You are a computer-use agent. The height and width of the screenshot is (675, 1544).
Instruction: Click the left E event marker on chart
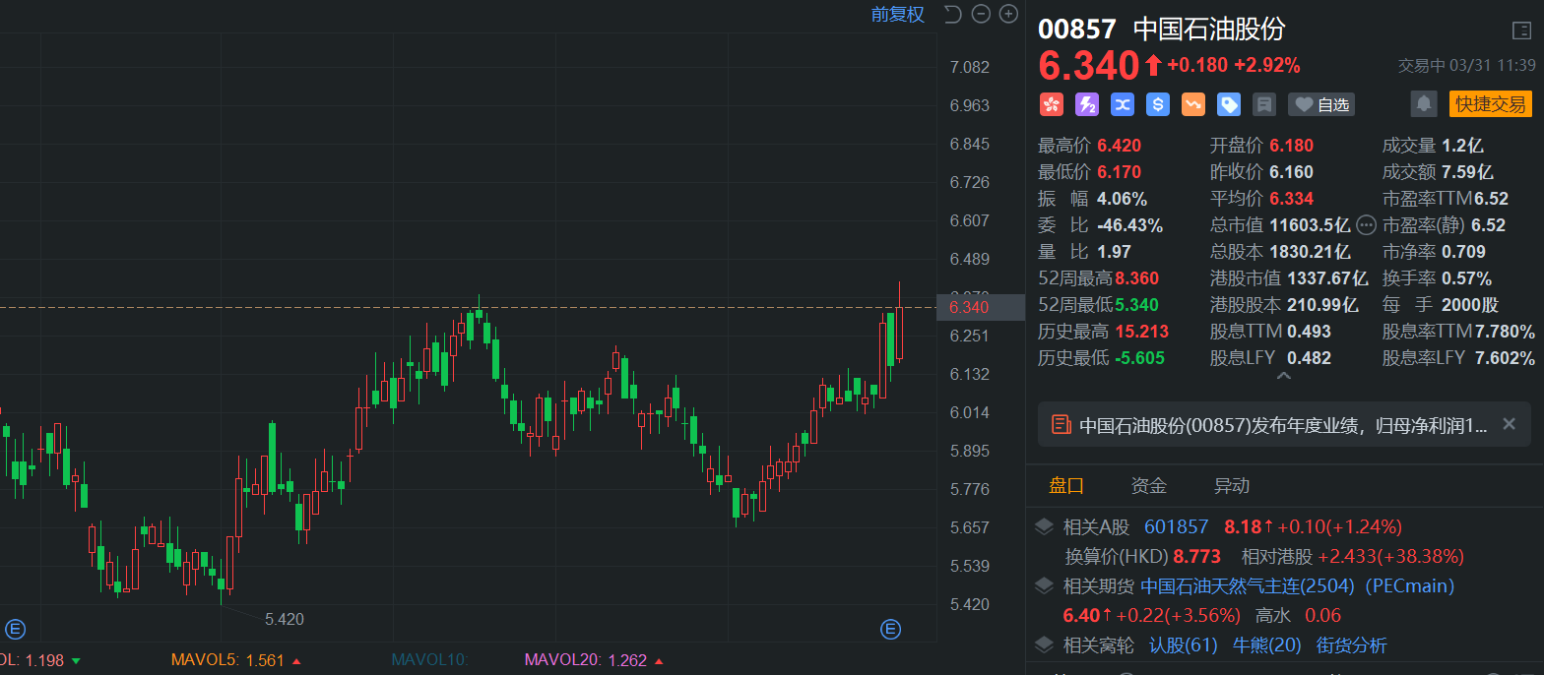pyautogui.click(x=15, y=629)
